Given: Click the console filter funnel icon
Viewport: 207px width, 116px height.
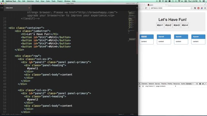Looking at the screenshot, I should pyautogui.click(x=143, y=86).
